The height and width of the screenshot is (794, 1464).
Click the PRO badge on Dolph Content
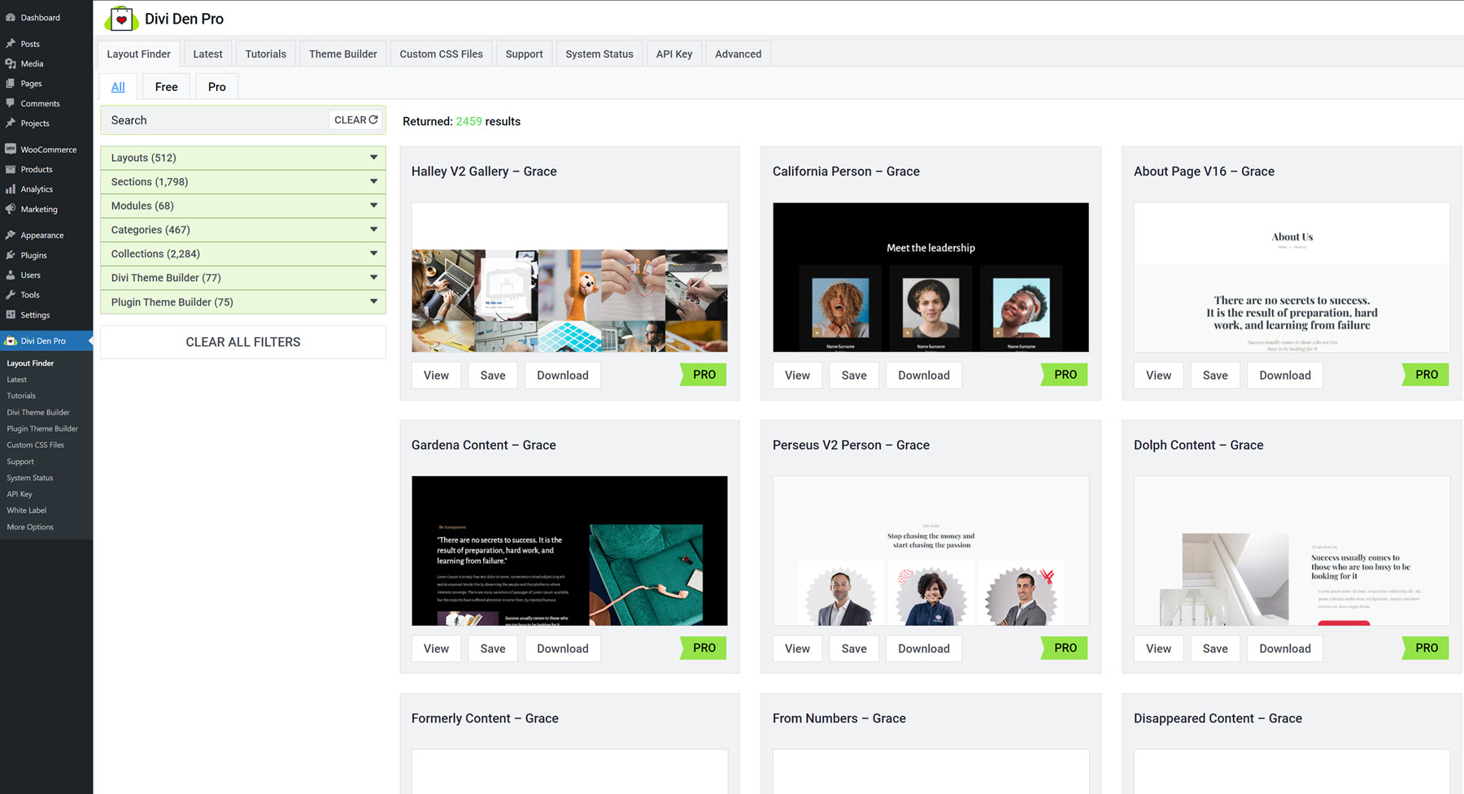click(1426, 648)
